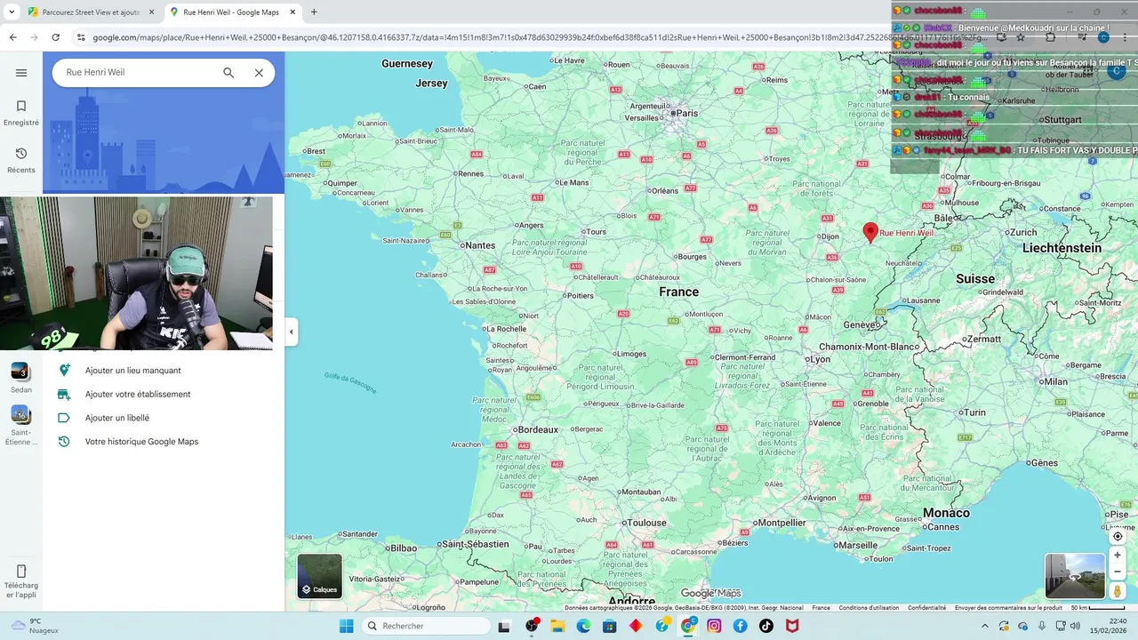Open TikTok from the taskbar
Viewport: 1138px width, 640px height.
tap(766, 626)
